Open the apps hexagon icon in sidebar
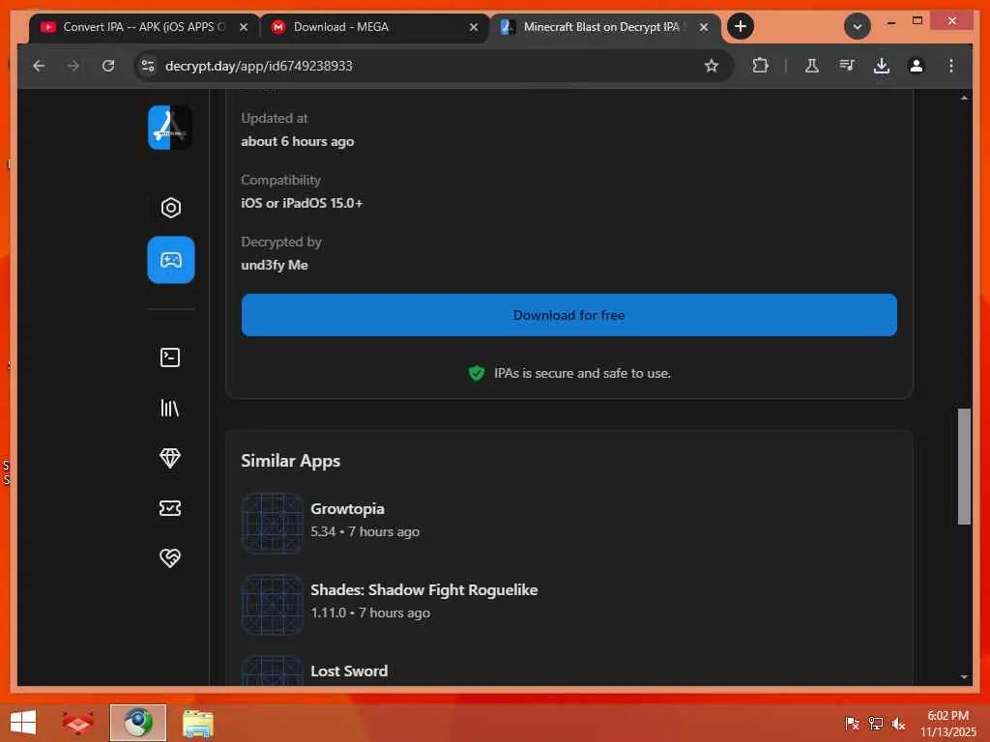990x742 pixels. tap(170, 208)
